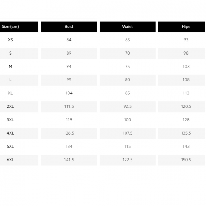Click the hips value 103 for M

(186, 67)
